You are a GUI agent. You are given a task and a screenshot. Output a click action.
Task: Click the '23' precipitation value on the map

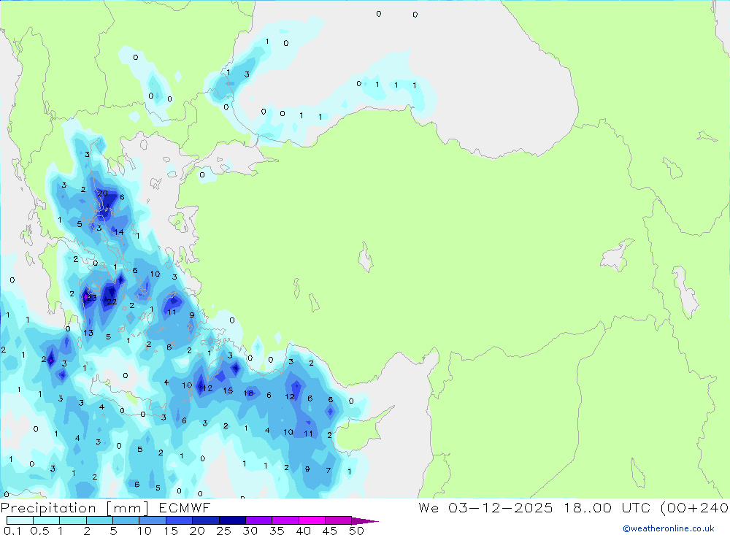[91, 298]
